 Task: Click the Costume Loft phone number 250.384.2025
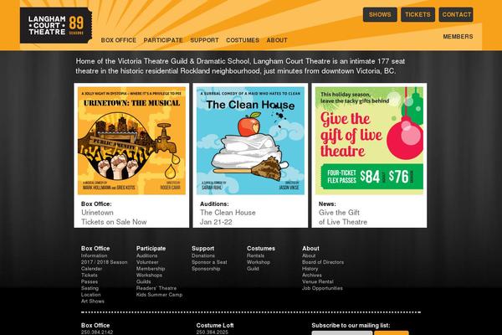tap(213, 332)
